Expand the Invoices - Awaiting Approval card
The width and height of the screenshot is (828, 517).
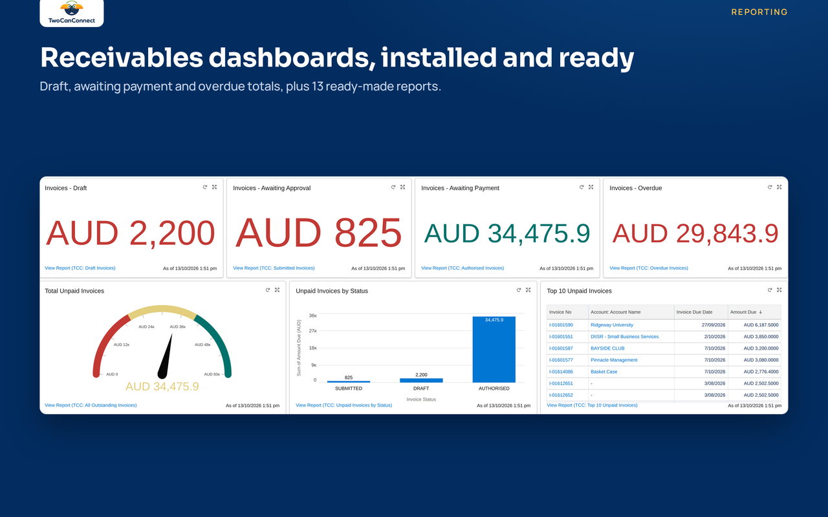[402, 187]
